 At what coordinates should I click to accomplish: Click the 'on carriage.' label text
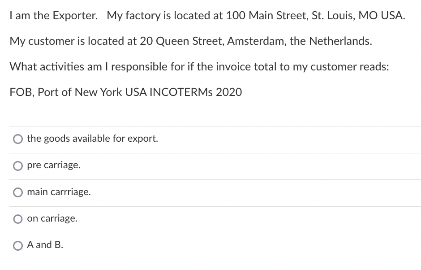(x=52, y=218)
